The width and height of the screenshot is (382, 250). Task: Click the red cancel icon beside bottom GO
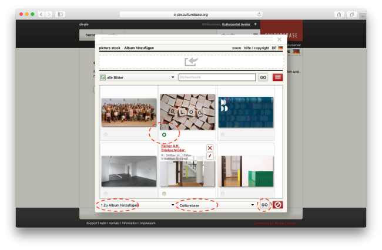coord(278,205)
